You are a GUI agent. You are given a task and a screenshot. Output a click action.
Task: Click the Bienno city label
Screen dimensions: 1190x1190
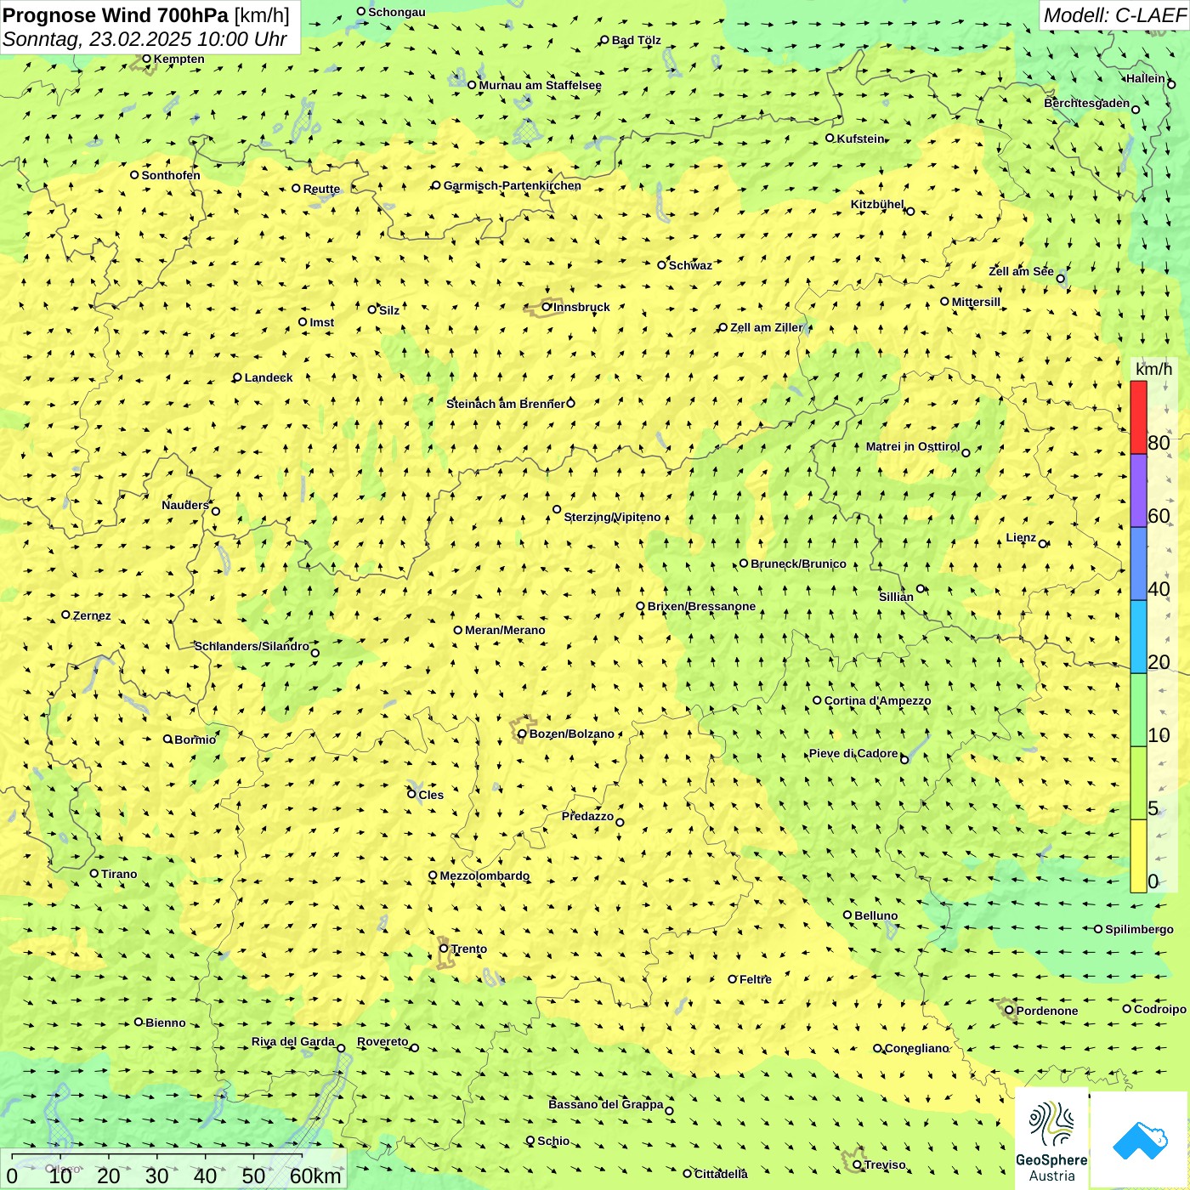click(165, 1023)
